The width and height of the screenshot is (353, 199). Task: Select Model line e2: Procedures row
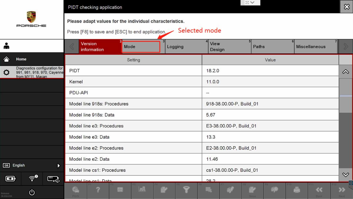[202, 148]
